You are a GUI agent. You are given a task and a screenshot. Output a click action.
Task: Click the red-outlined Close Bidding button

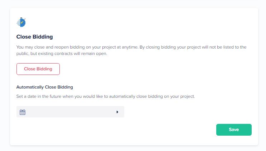38,69
